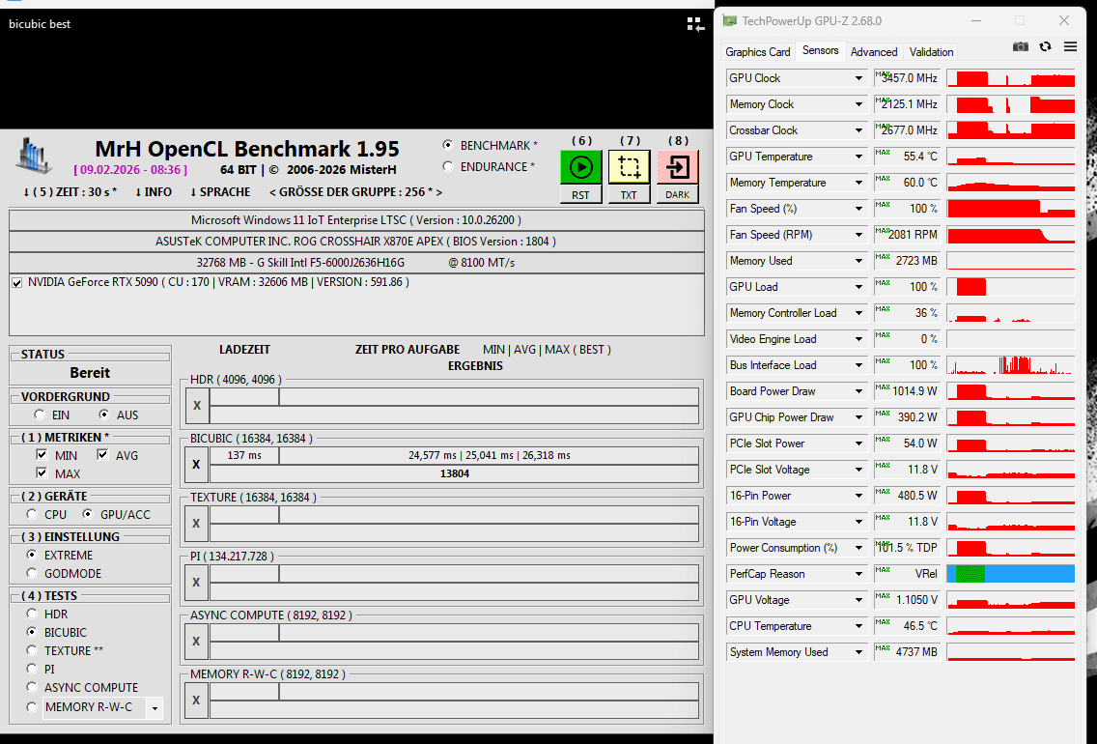Screen dimensions: 1097x744
Task: Open the PerfCap Reason sensor dropdown
Action: pos(858,574)
